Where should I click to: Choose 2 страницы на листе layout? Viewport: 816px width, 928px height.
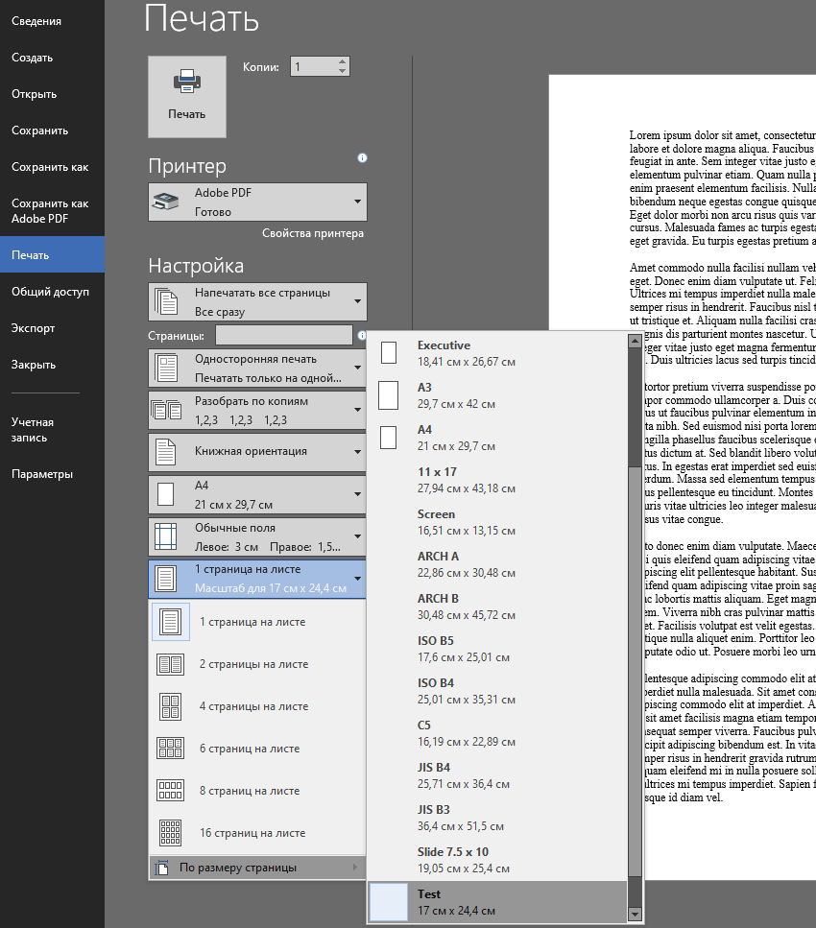[x=257, y=664]
